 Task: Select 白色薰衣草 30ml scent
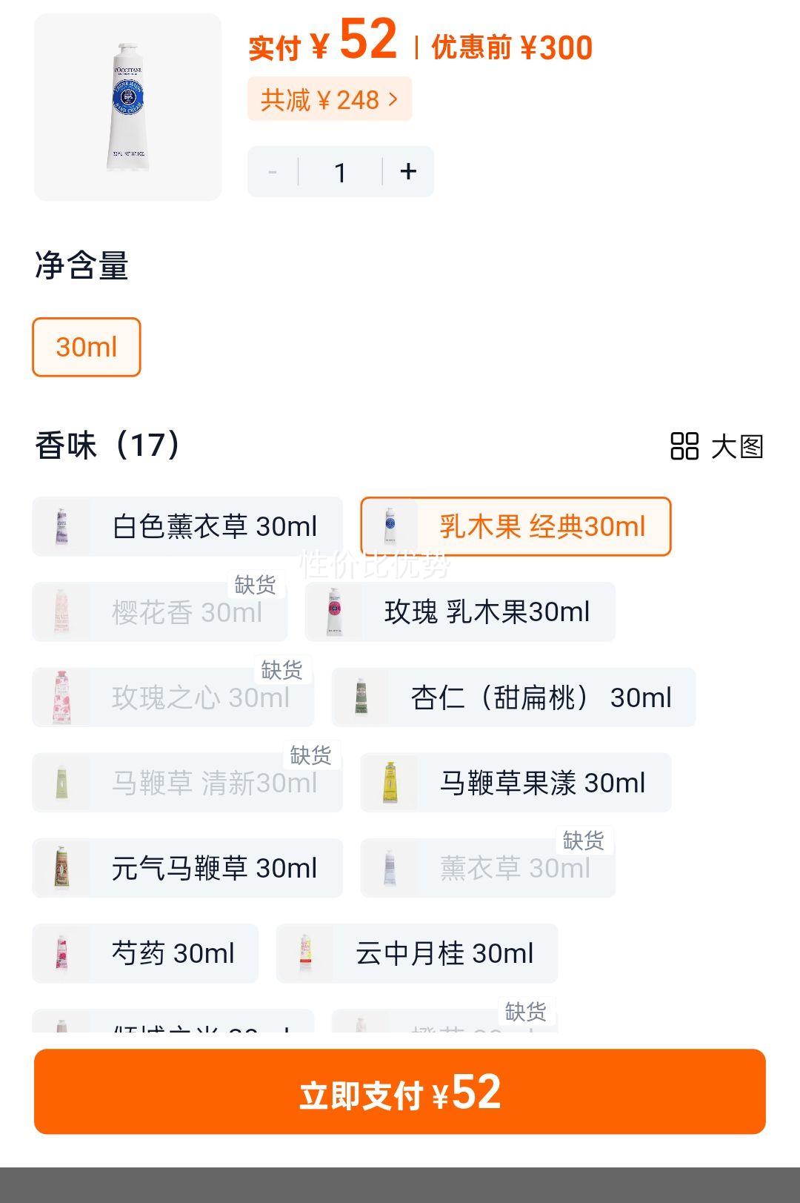pyautogui.click(x=187, y=527)
